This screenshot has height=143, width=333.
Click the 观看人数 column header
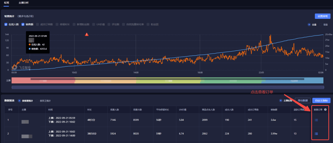coord(114,110)
